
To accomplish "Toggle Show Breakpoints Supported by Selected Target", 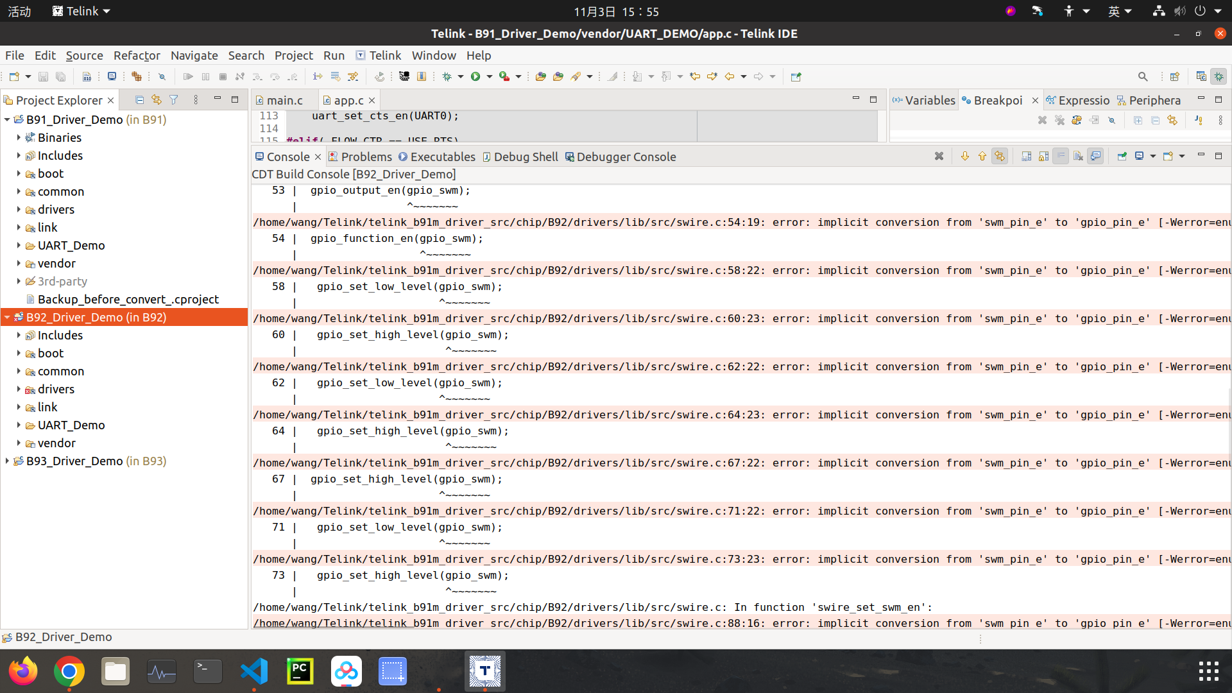I will 1077,120.
